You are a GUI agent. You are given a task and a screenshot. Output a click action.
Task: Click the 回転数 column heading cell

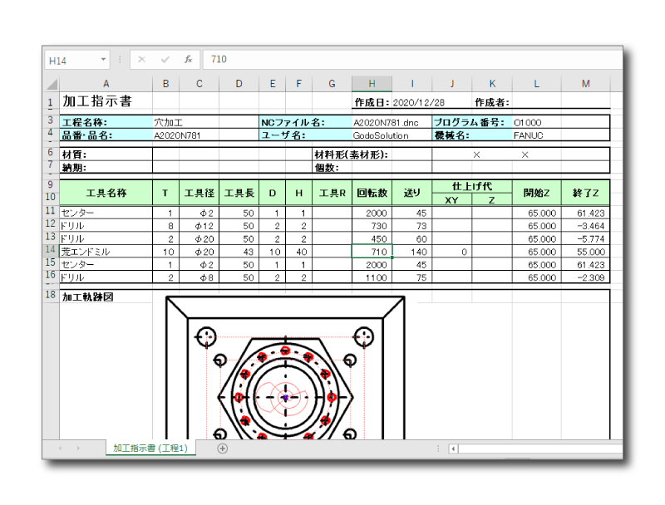click(372, 193)
